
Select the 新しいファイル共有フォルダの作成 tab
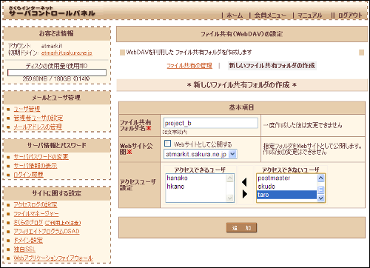click(x=272, y=66)
